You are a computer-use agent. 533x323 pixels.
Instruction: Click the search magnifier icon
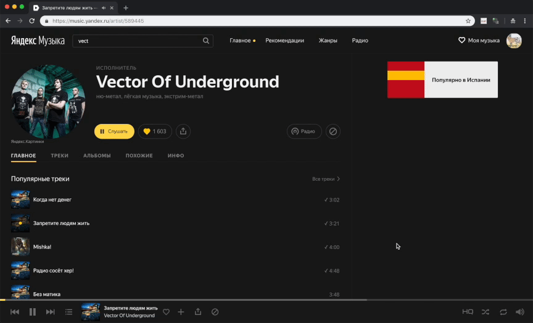click(206, 41)
